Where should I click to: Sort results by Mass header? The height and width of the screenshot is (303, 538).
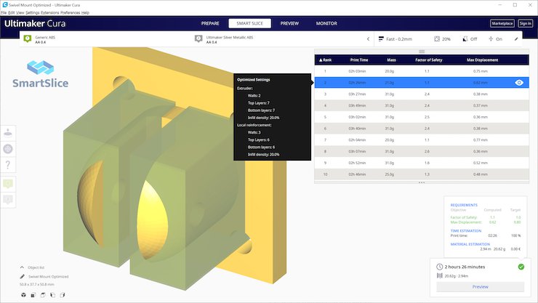pyautogui.click(x=391, y=60)
